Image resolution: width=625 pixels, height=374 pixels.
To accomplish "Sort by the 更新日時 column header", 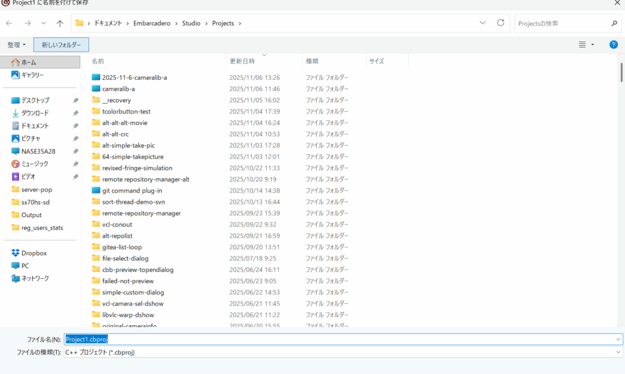I will [242, 61].
